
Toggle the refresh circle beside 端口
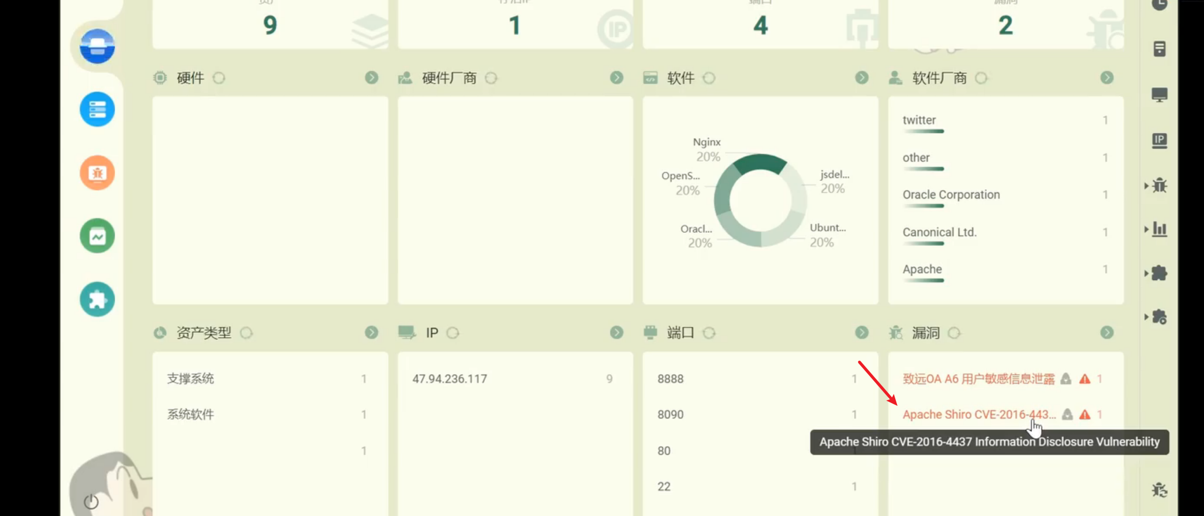pos(709,333)
